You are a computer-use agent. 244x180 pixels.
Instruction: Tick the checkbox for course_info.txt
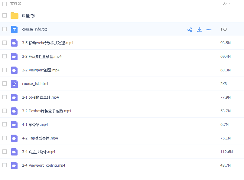tap(5, 29)
